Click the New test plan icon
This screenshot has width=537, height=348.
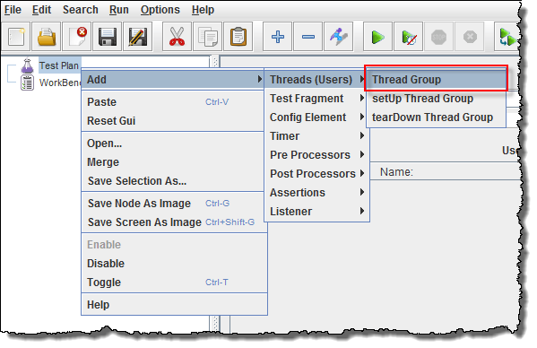click(16, 37)
